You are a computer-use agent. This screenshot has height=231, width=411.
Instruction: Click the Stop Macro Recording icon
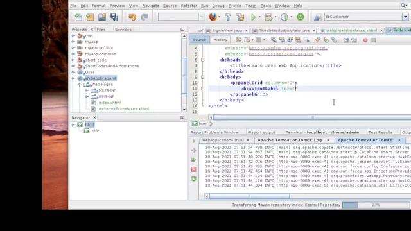click(x=374, y=40)
